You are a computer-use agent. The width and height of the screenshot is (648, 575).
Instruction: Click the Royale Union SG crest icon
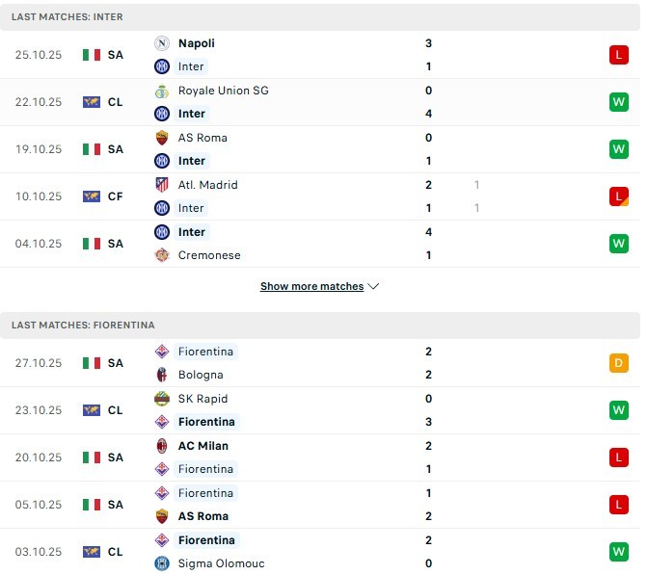coord(162,91)
